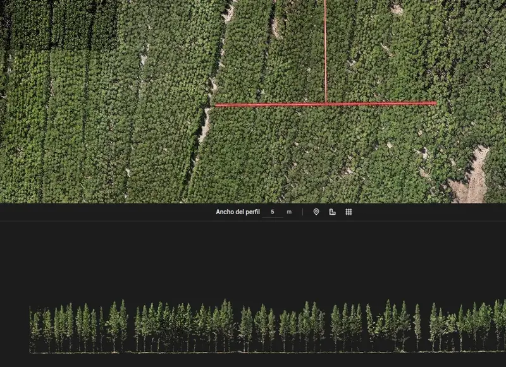Click the leftmost tree in the profile view
506x367 pixels.
(x=34, y=332)
